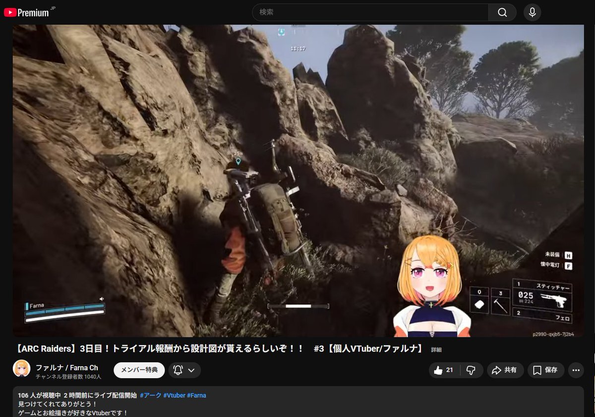The height and width of the screenshot is (417, 595).
Task: Dislike the video with thumbs down
Action: (471, 370)
